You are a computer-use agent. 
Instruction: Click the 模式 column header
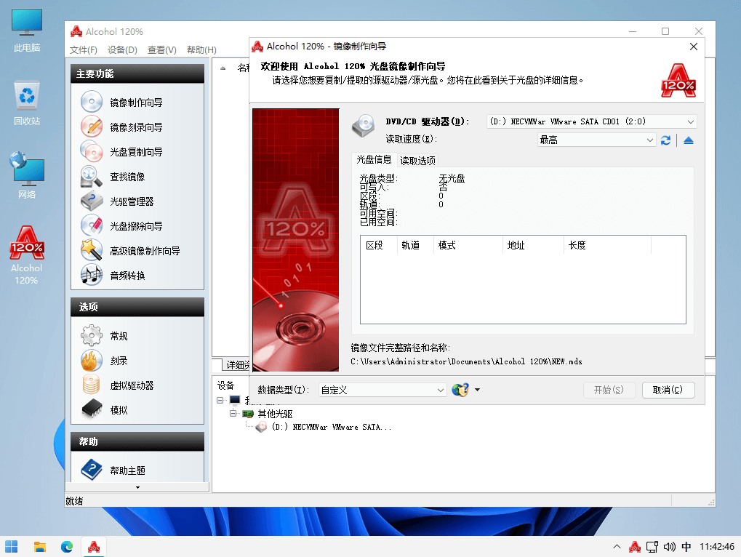468,245
